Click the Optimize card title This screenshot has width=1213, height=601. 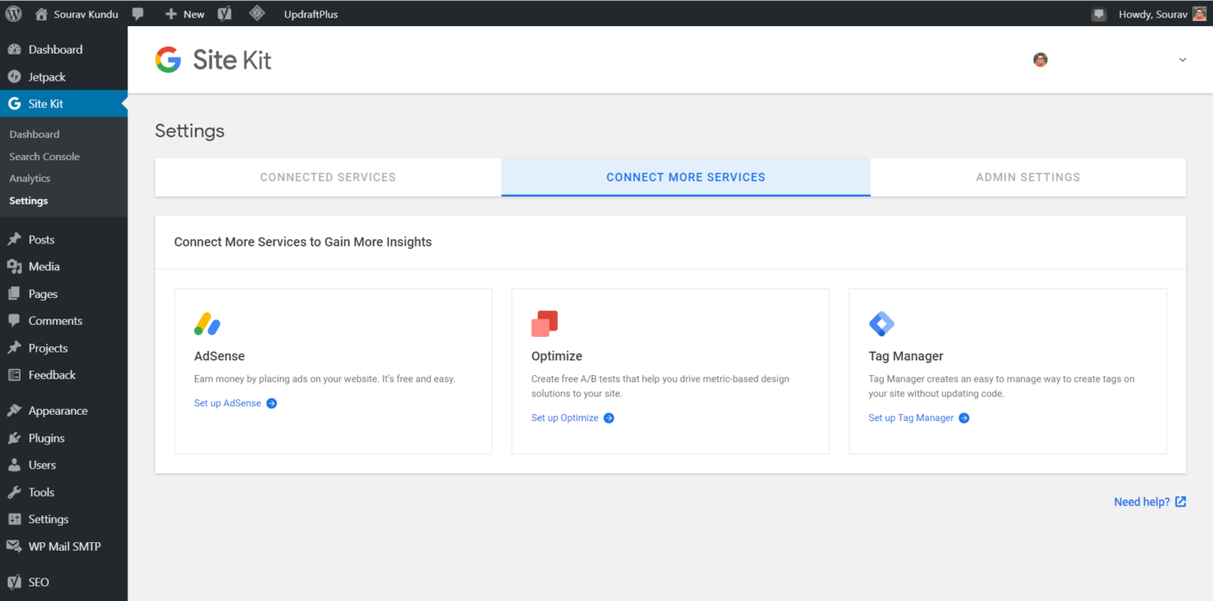tap(557, 356)
